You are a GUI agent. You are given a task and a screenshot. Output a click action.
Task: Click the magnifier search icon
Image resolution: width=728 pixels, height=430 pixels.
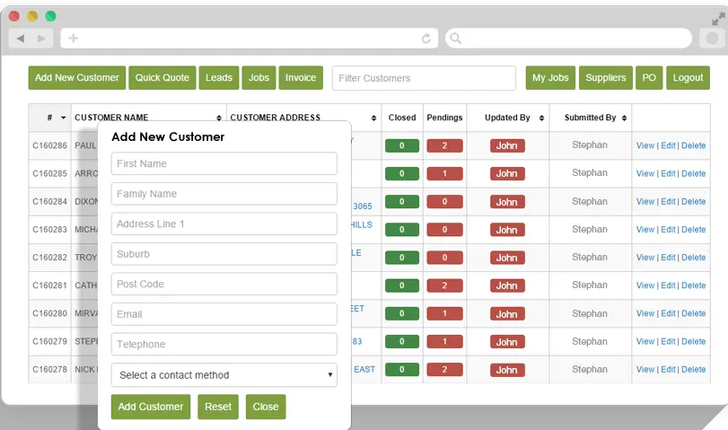pyautogui.click(x=455, y=39)
